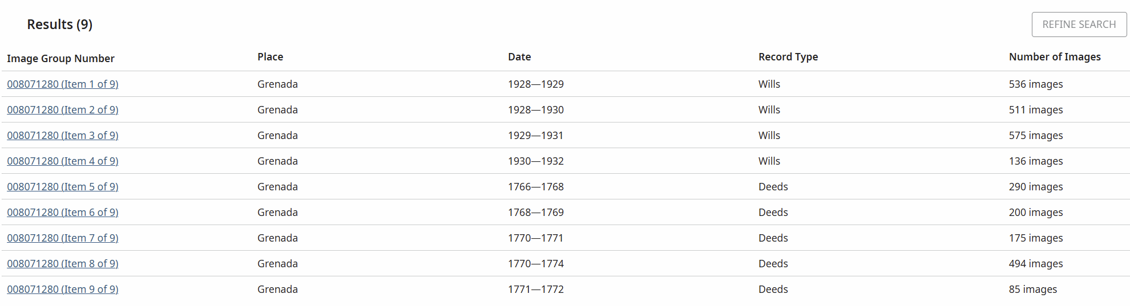Click the 1766—1768 date cell
This screenshot has width=1130, height=306.
[535, 187]
